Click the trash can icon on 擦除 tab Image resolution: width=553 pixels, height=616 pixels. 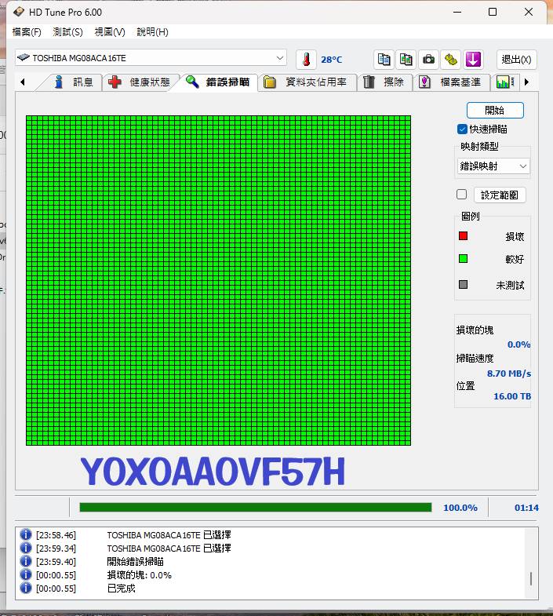coord(369,82)
